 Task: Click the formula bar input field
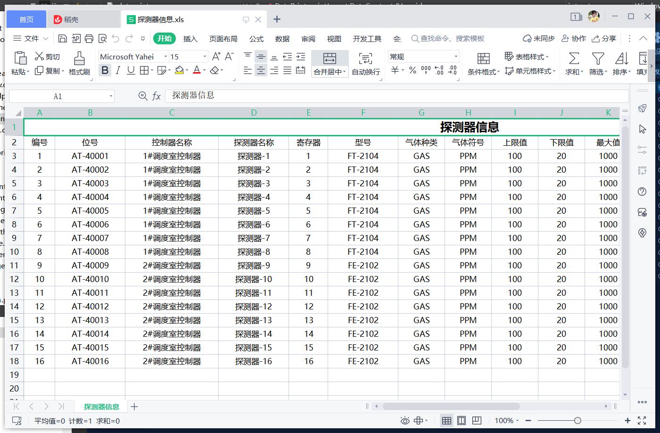pyautogui.click(x=396, y=96)
